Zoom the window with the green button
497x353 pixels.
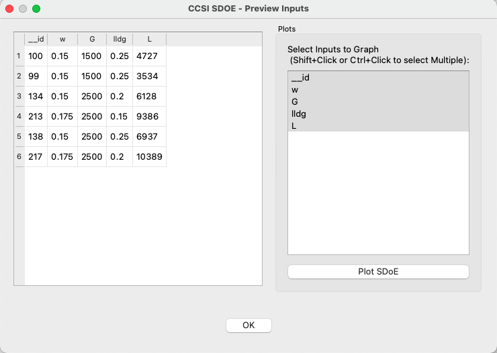click(36, 9)
